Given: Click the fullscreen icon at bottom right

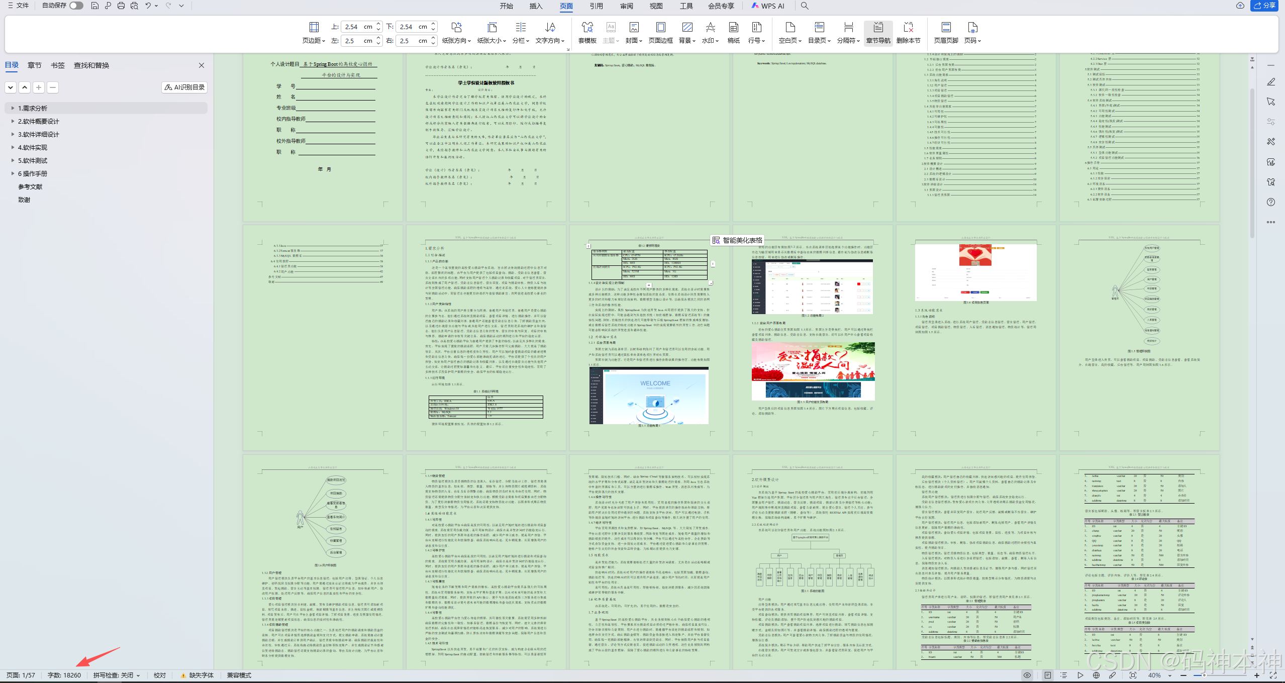Looking at the screenshot, I should (1273, 675).
